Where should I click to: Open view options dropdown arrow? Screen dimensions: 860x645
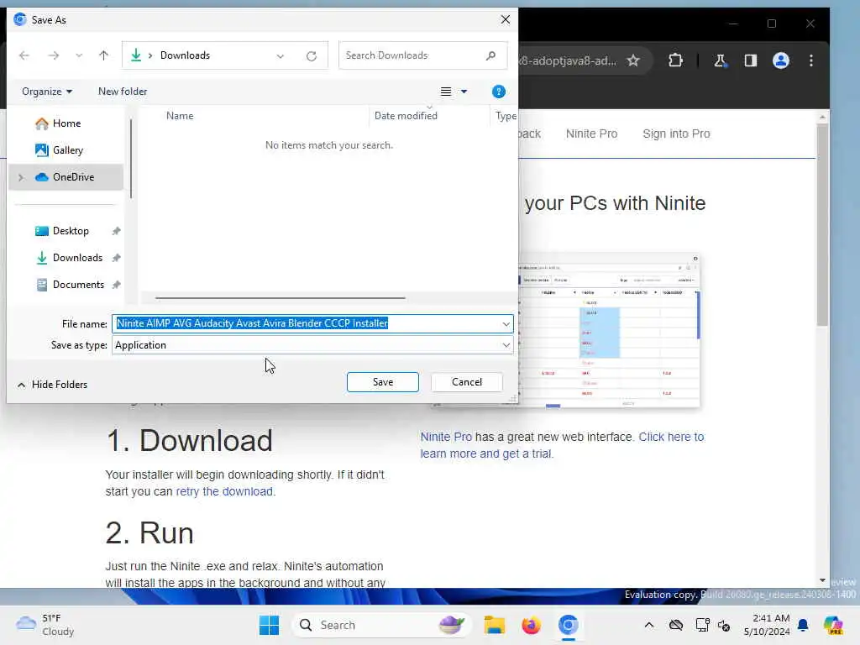464,92
